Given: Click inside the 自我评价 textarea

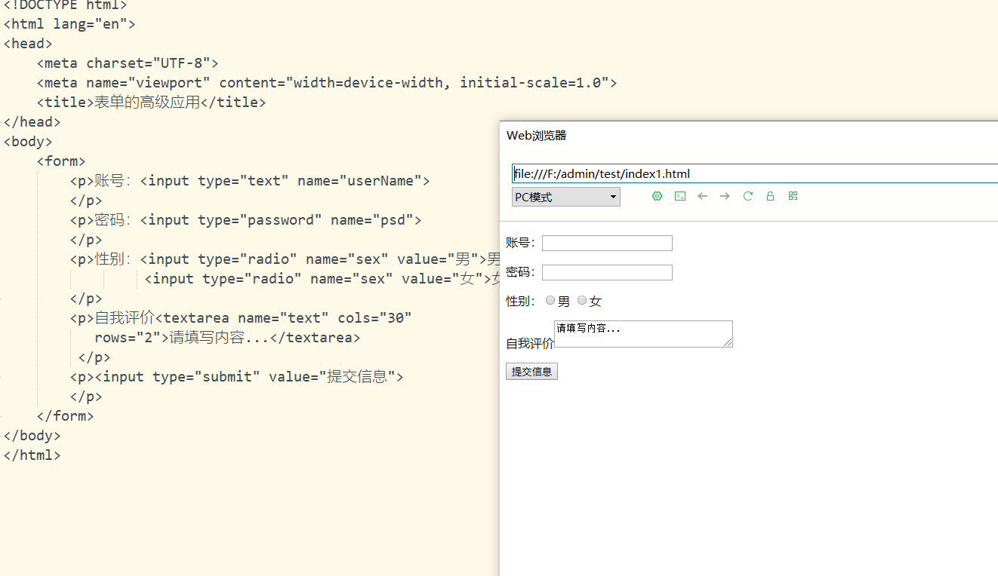Looking at the screenshot, I should click(x=643, y=334).
